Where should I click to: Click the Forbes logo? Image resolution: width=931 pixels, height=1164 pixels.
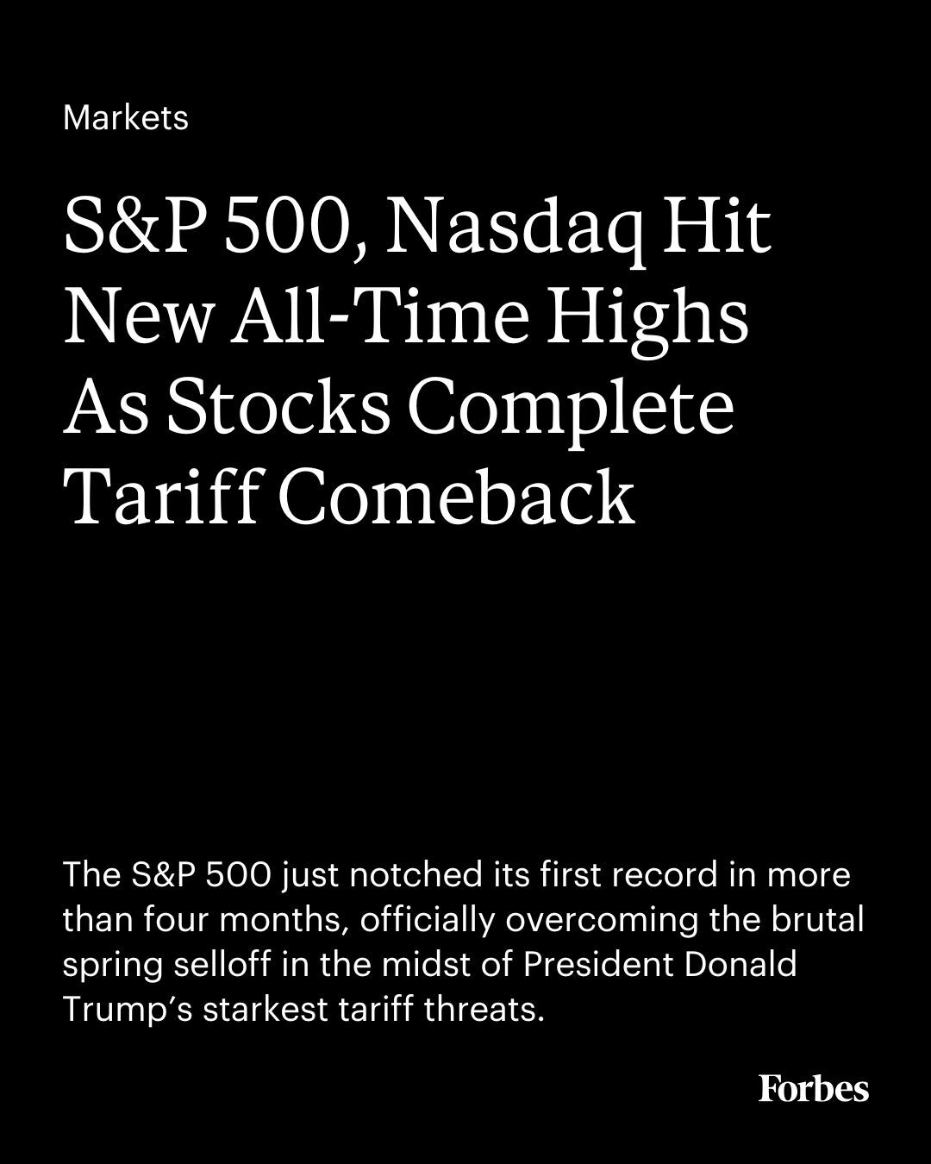(x=813, y=1088)
